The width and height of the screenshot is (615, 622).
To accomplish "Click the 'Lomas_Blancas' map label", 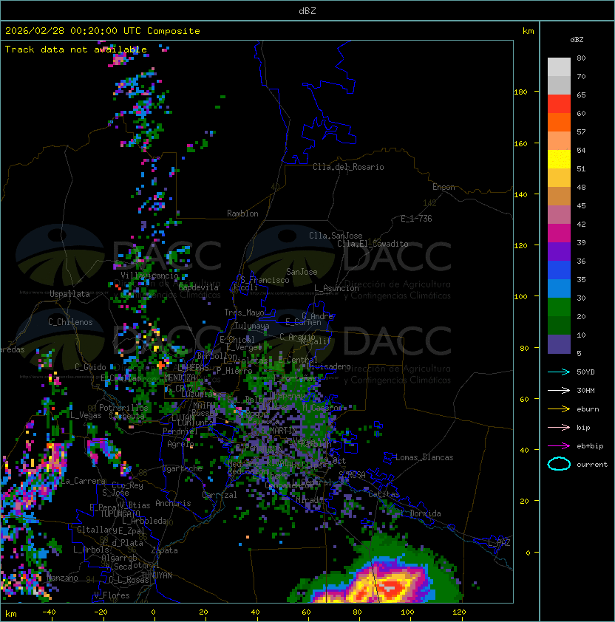I will pyautogui.click(x=424, y=457).
